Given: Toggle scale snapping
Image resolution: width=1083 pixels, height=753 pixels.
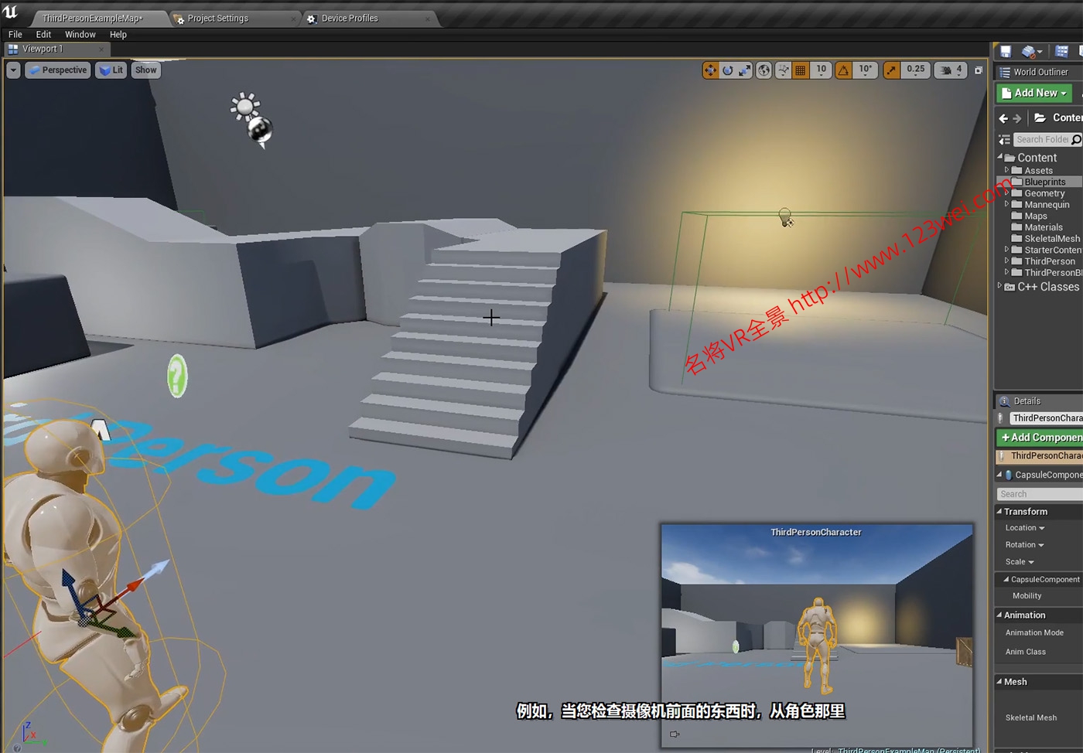Looking at the screenshot, I should (x=892, y=70).
